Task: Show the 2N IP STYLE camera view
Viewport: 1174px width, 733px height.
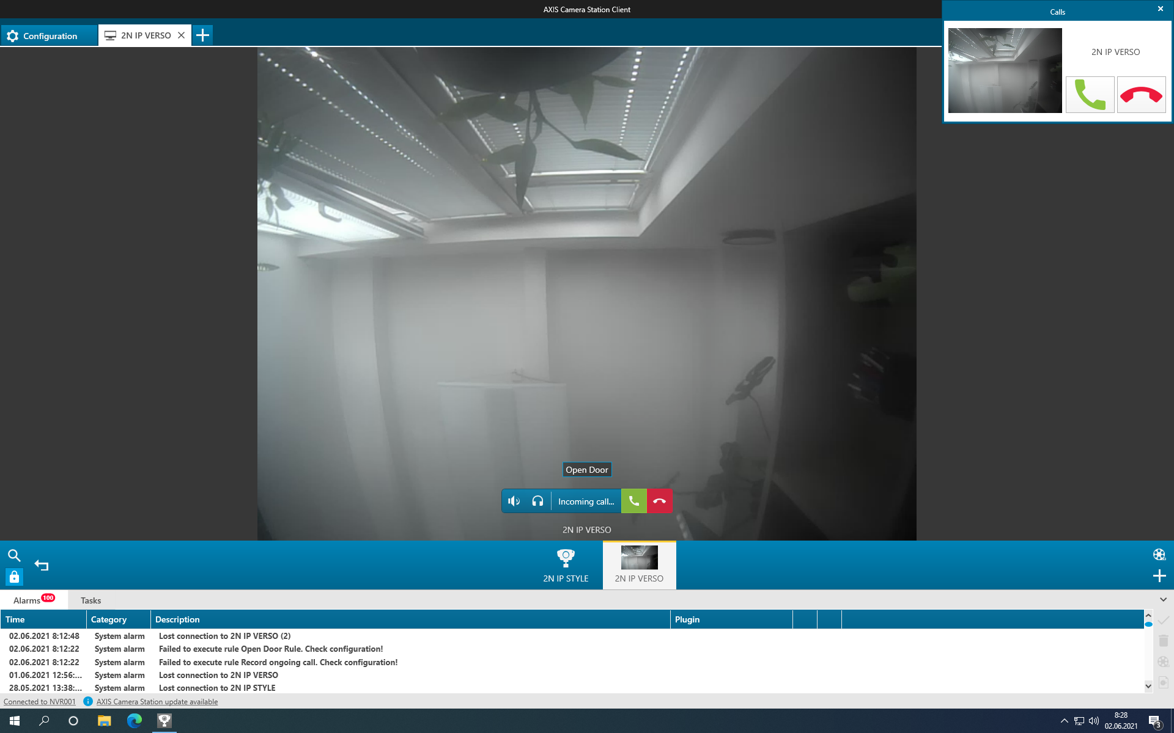Action: pos(565,564)
